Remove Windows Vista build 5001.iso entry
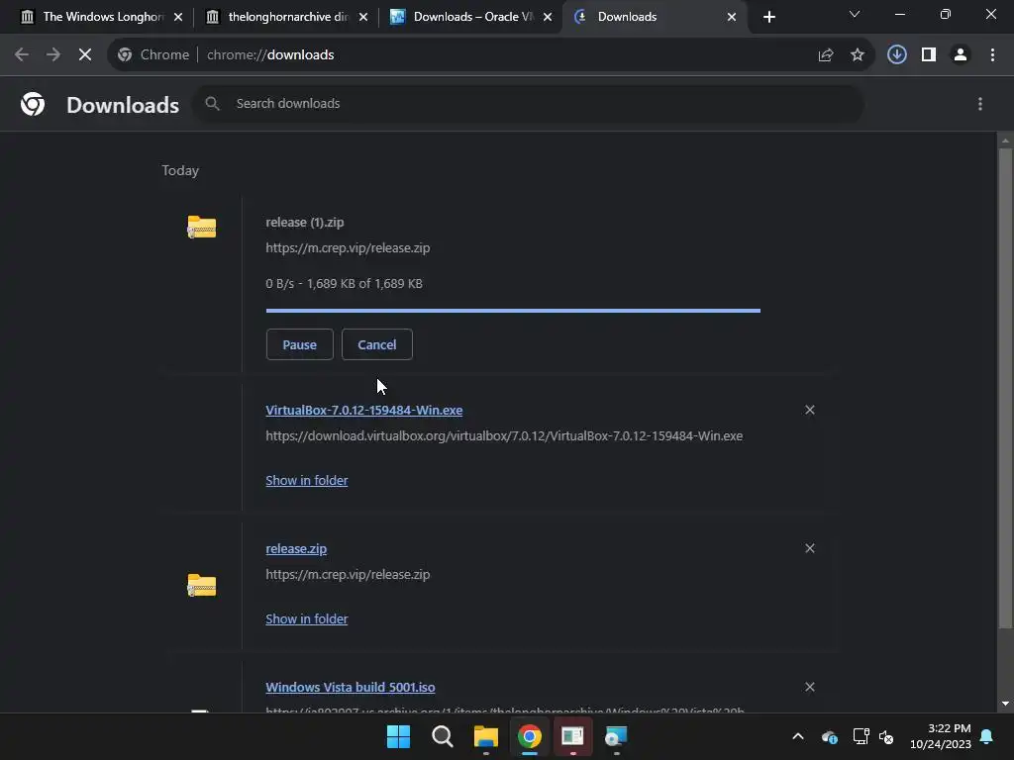This screenshot has width=1014, height=760. [810, 687]
